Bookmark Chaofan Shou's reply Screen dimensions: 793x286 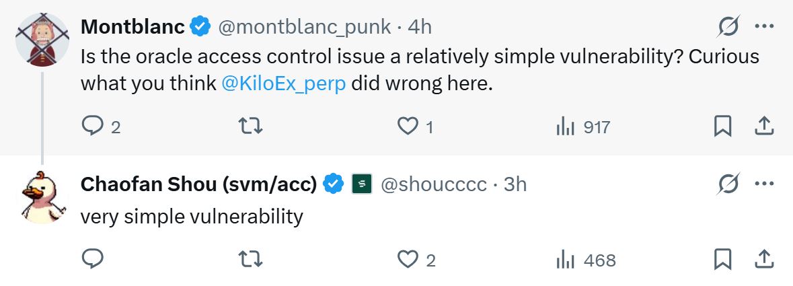[x=722, y=259]
